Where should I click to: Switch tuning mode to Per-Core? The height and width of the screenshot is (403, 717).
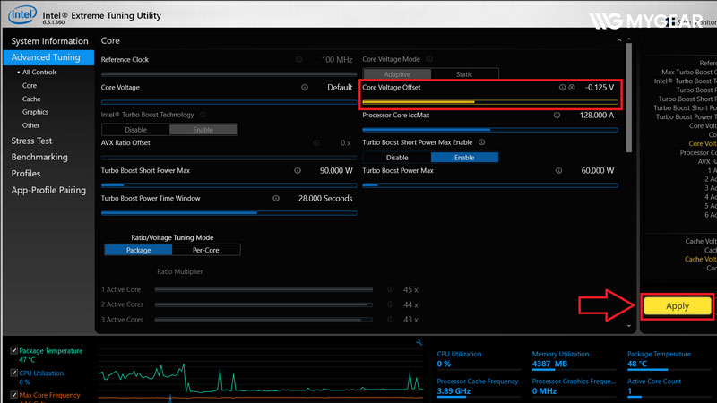coord(206,250)
